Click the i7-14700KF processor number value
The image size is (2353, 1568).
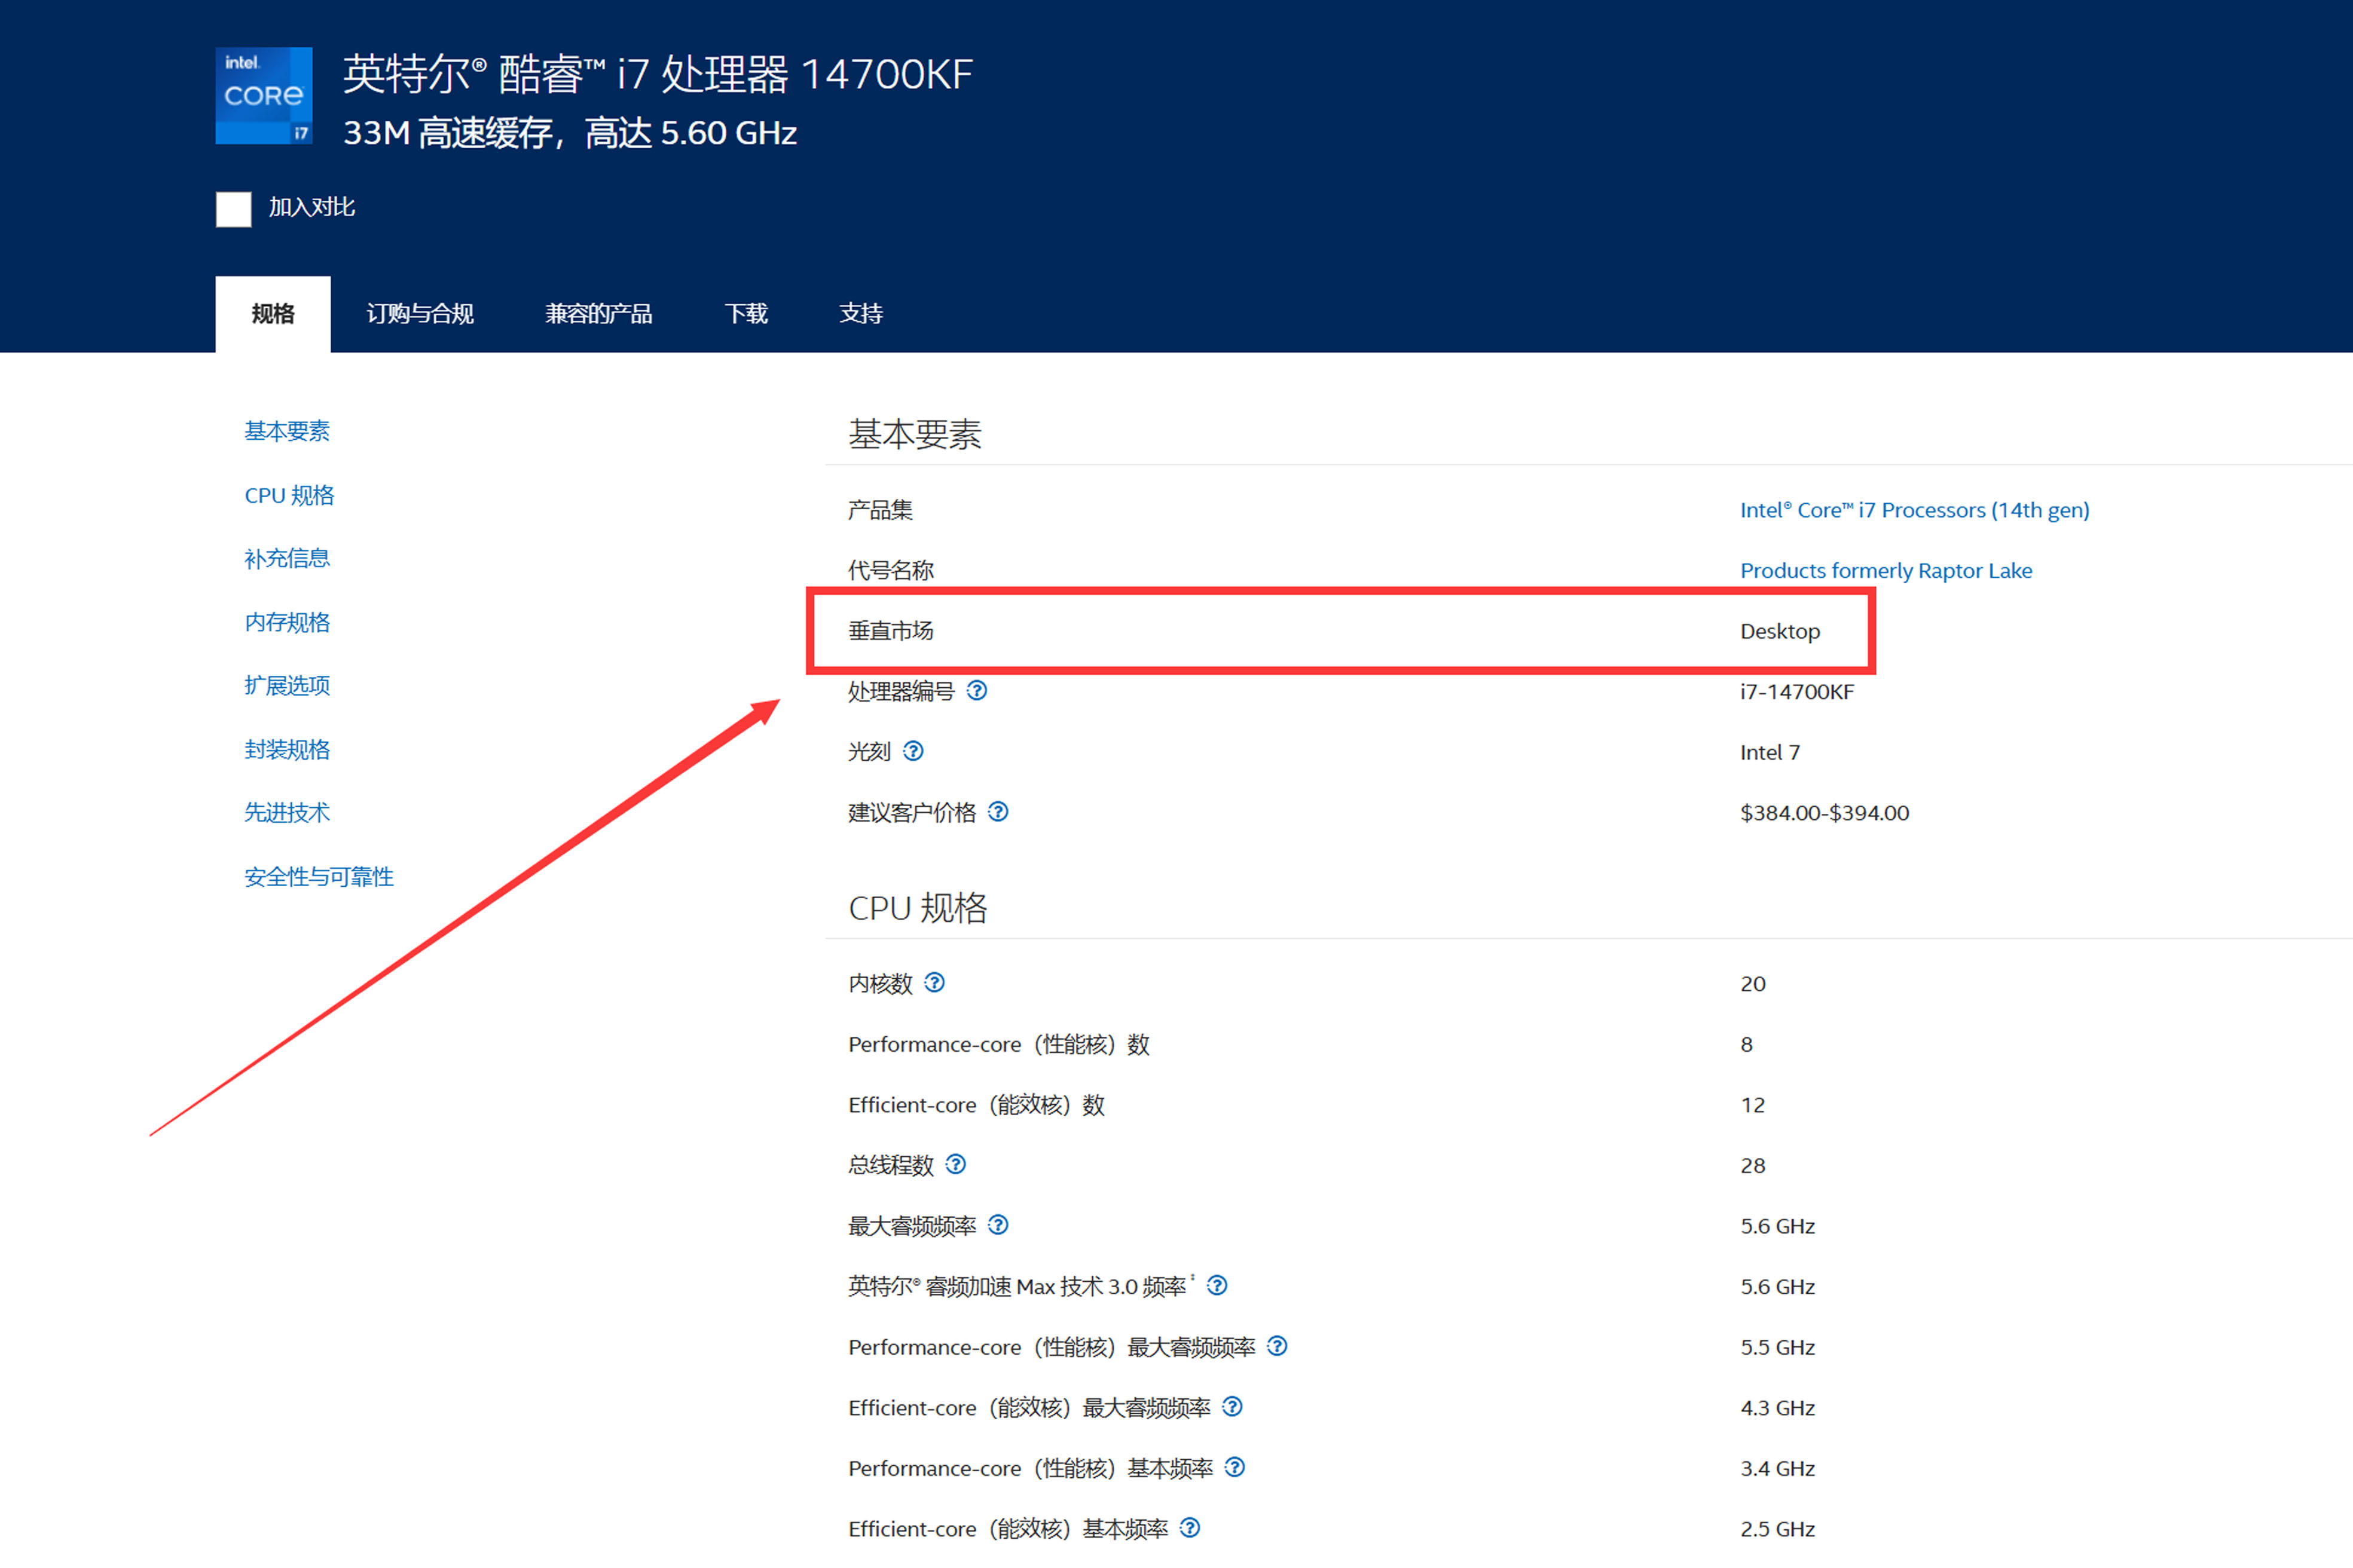(x=1797, y=691)
